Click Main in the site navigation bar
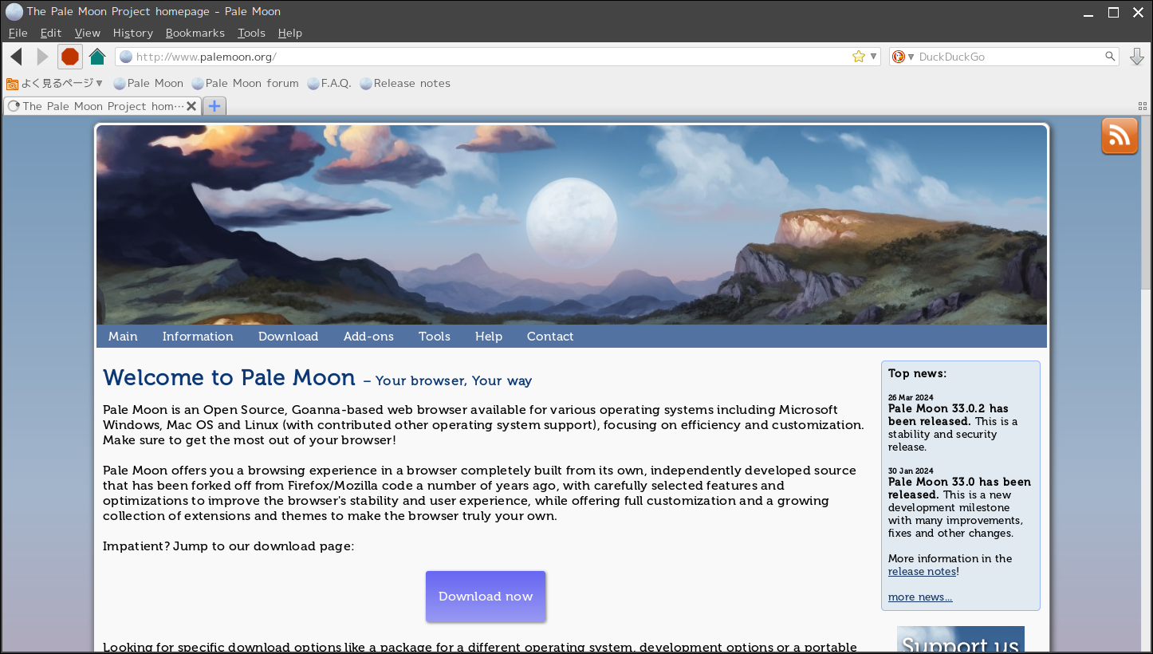1153x654 pixels. [123, 337]
